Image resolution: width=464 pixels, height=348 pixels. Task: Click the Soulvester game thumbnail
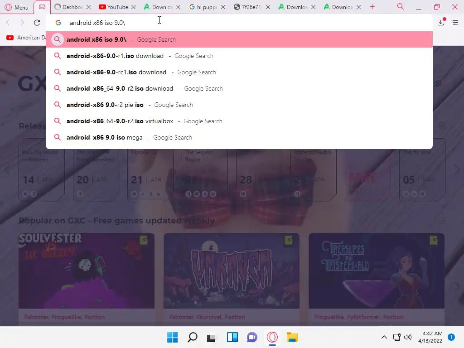(x=87, y=271)
